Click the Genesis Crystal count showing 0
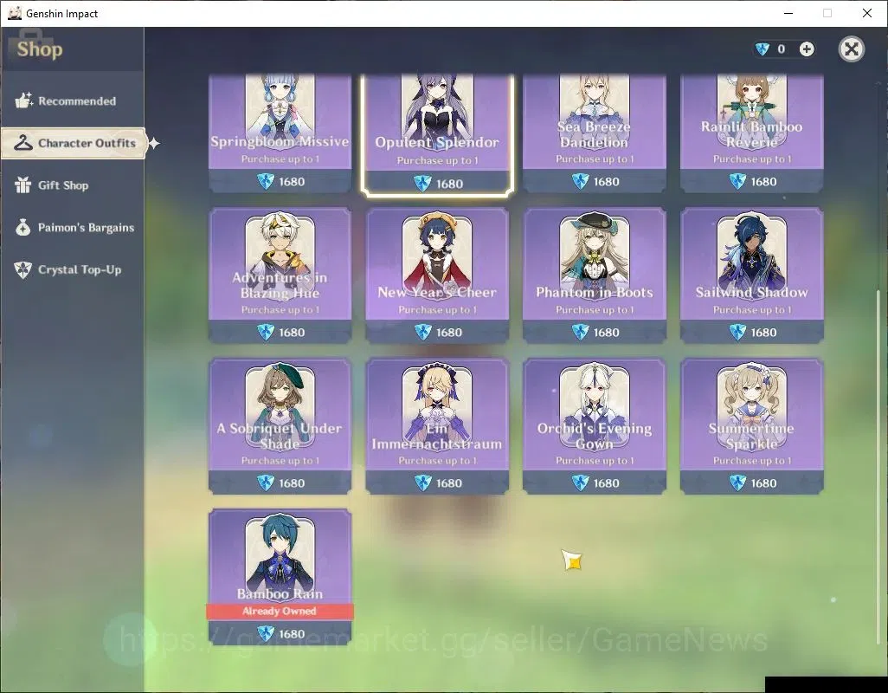The image size is (888, 693). point(781,49)
